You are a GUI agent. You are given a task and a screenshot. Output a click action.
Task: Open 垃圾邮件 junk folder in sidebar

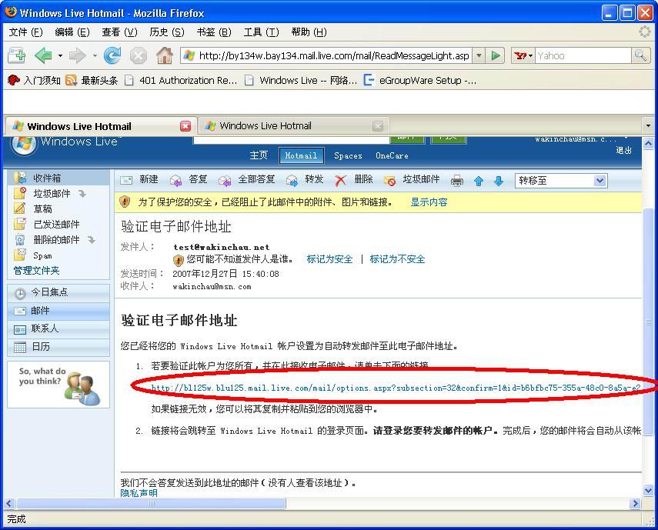(52, 193)
